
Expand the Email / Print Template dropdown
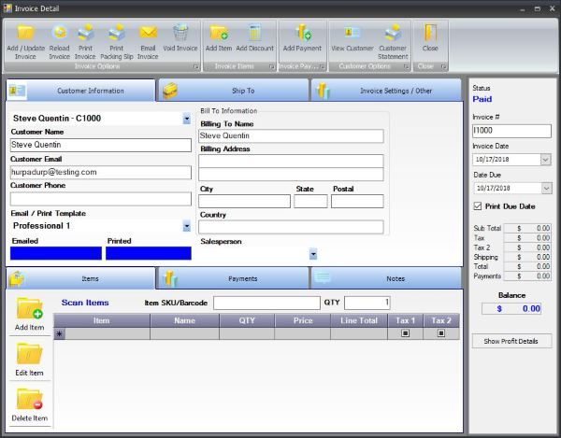click(x=186, y=226)
